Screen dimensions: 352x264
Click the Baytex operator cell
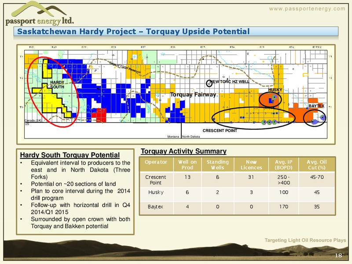pyautogui.click(x=155, y=207)
